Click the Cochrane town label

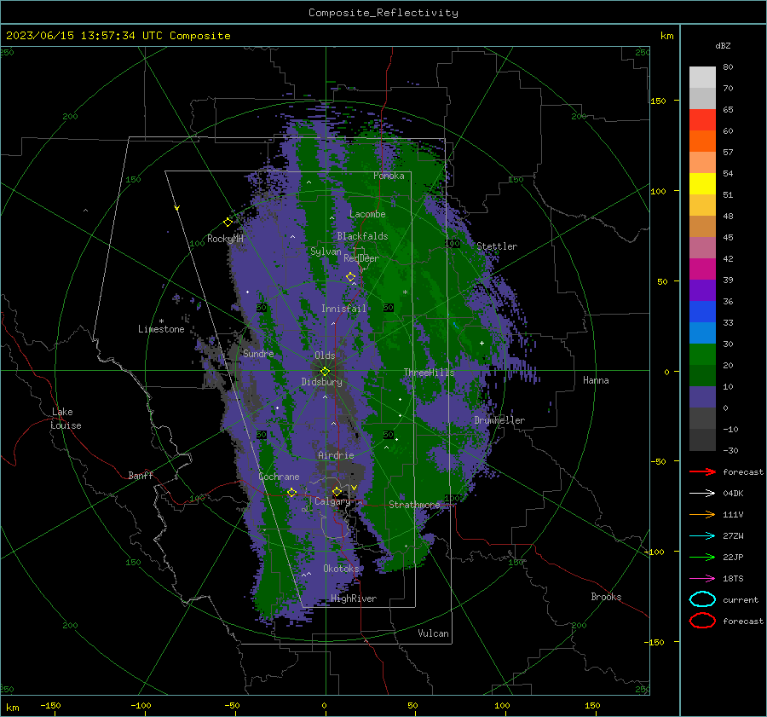279,477
